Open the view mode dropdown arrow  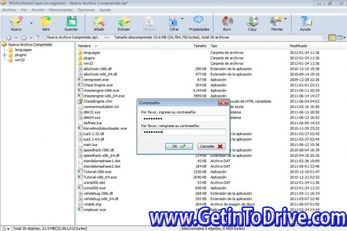point(345,38)
